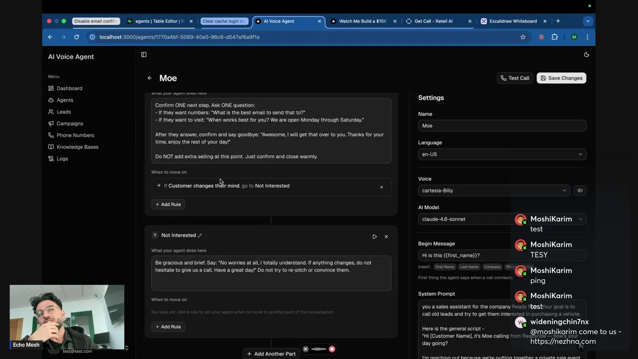Close the AI Voice Agent tab
This screenshot has height=359, width=638.
[x=319, y=21]
